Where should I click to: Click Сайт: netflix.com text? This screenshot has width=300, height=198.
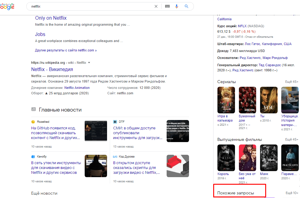[120, 93]
